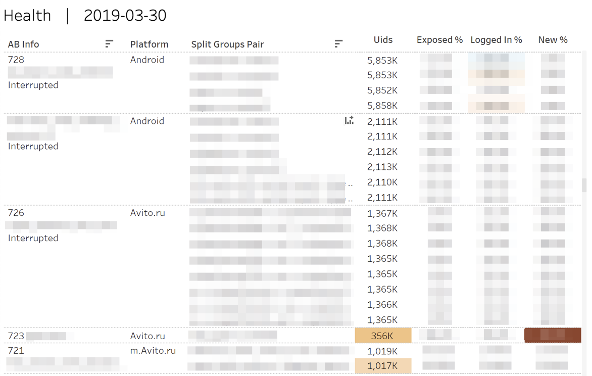Image resolution: width=592 pixels, height=376 pixels.
Task: Click sort icon beside Split Groups Pair header
Action: click(x=339, y=44)
